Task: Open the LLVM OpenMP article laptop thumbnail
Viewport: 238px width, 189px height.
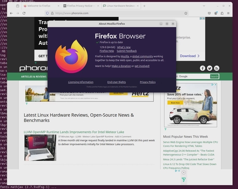Action: click(x=40, y=148)
